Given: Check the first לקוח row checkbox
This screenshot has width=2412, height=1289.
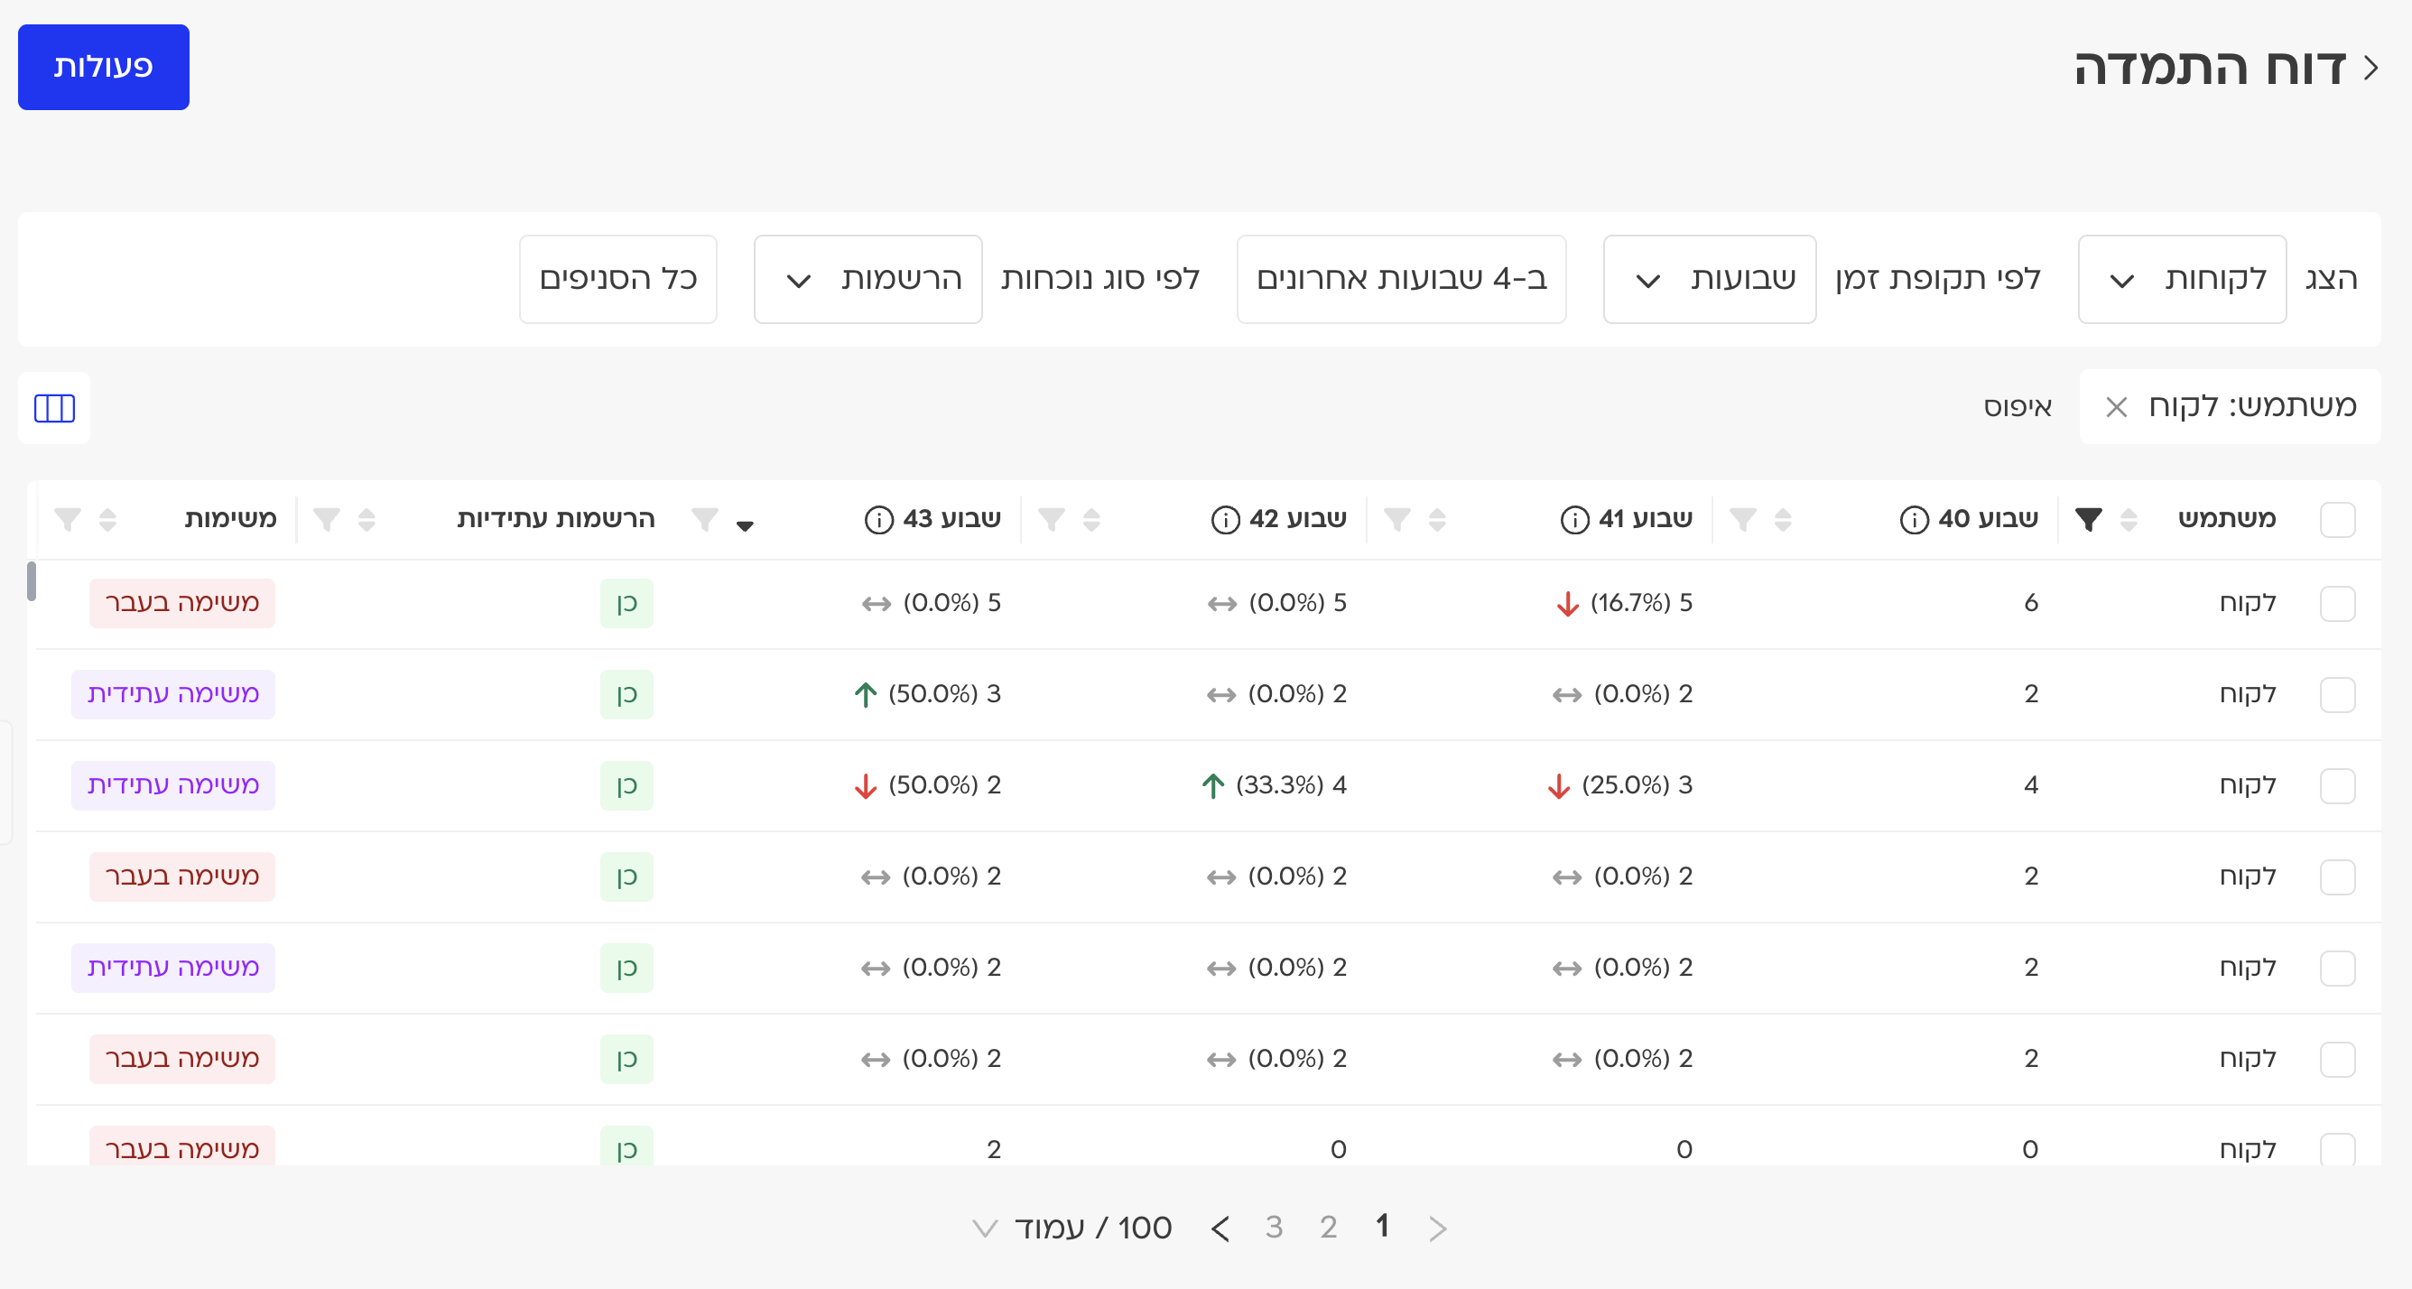Looking at the screenshot, I should pos(2337,604).
